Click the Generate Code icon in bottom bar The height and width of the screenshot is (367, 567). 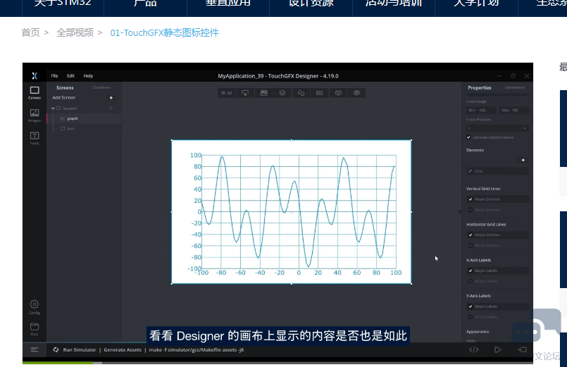(x=474, y=349)
